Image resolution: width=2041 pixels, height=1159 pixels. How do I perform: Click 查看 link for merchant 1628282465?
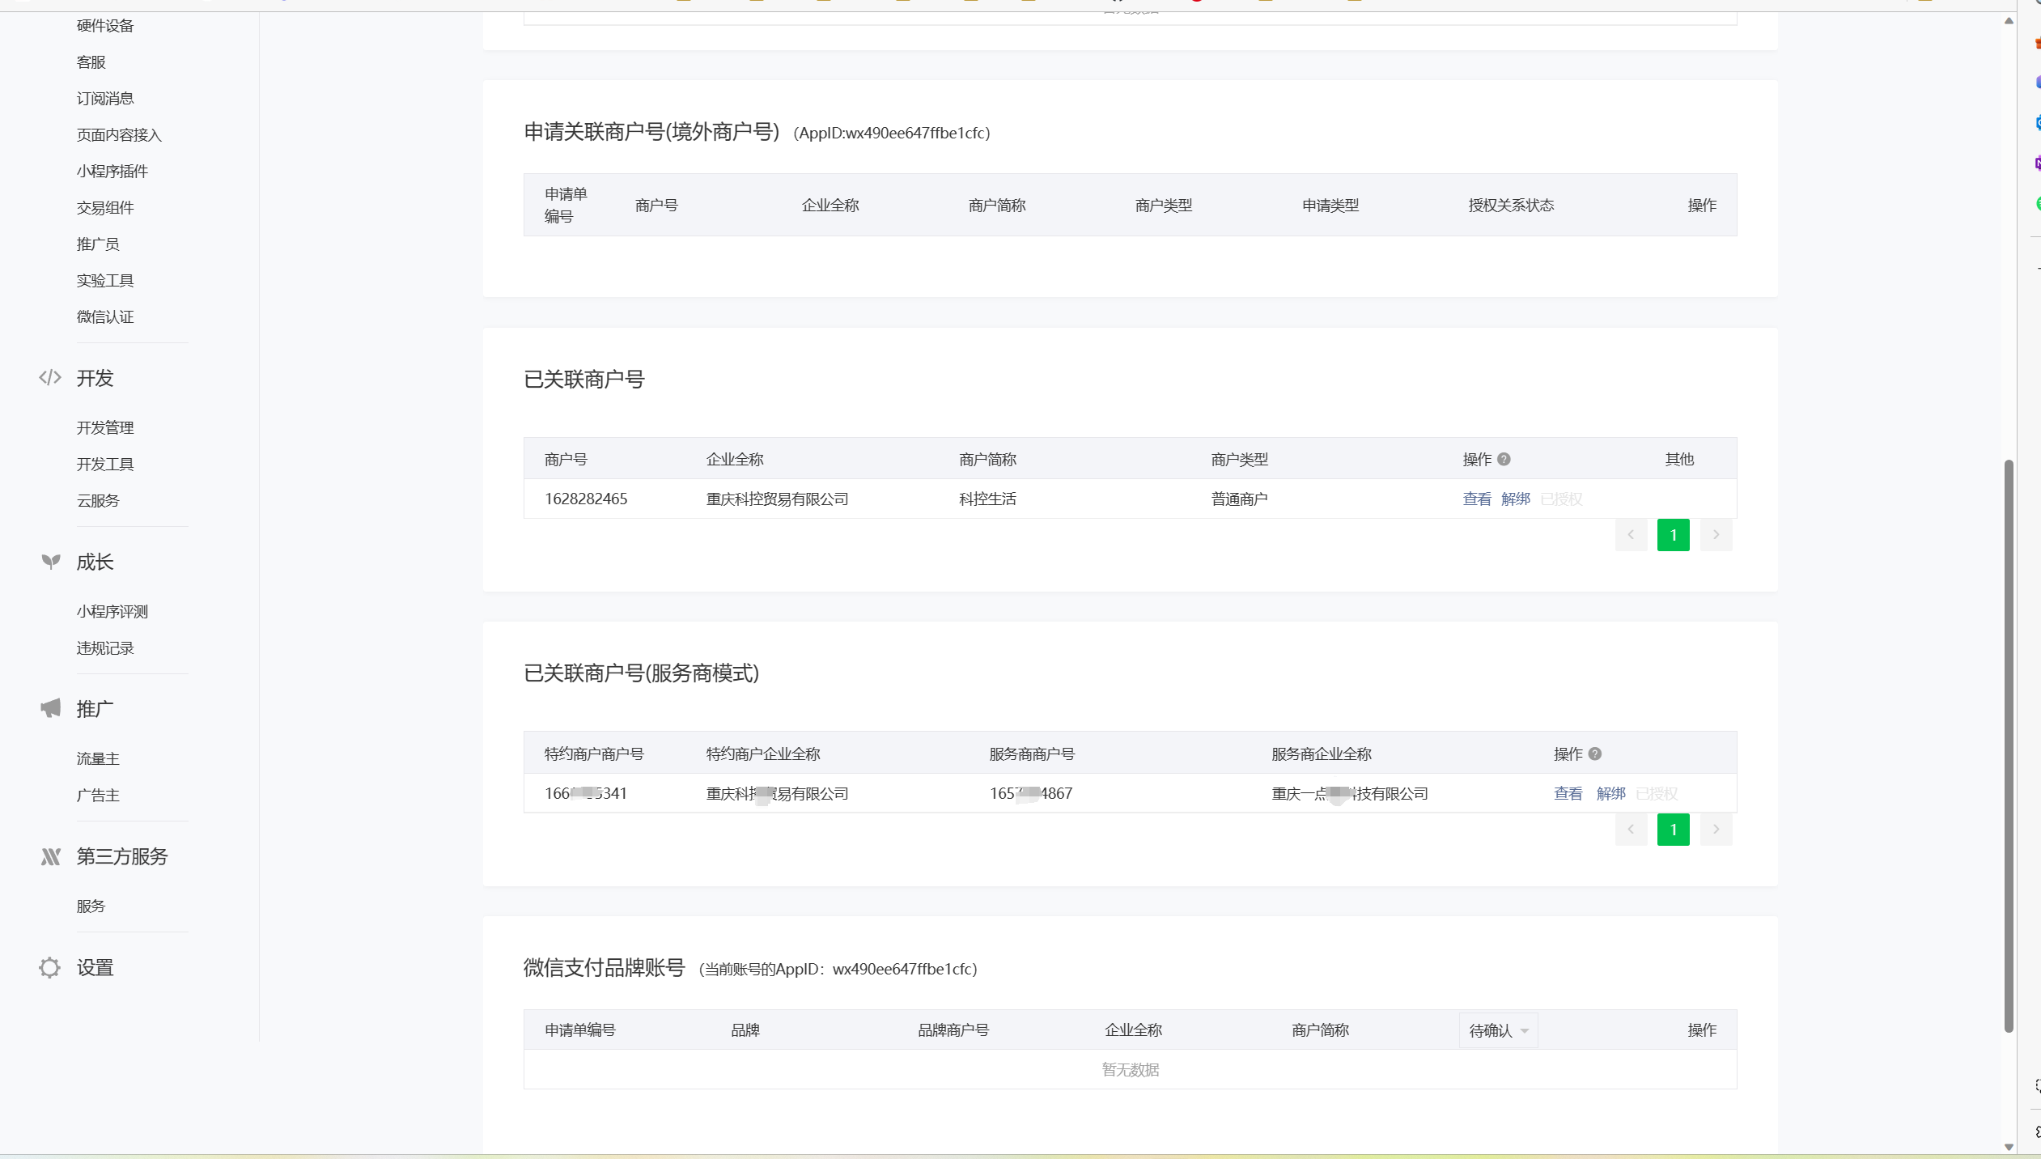click(1476, 499)
